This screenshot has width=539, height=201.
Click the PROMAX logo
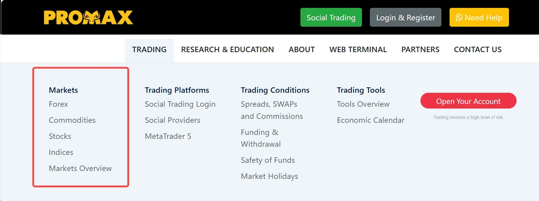click(88, 18)
